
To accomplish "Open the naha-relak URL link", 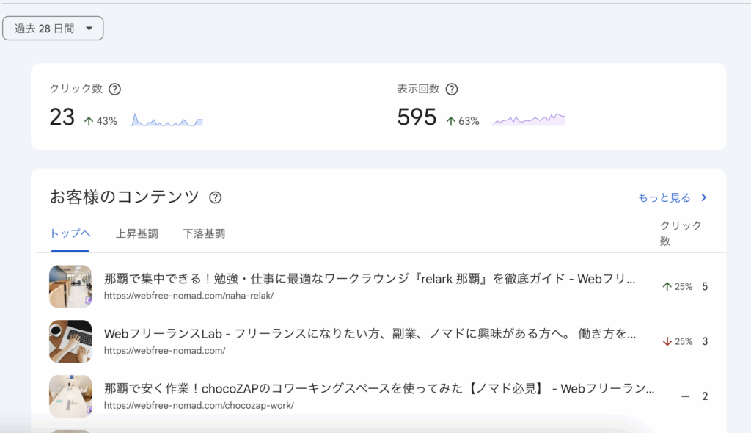I will pyautogui.click(x=188, y=295).
